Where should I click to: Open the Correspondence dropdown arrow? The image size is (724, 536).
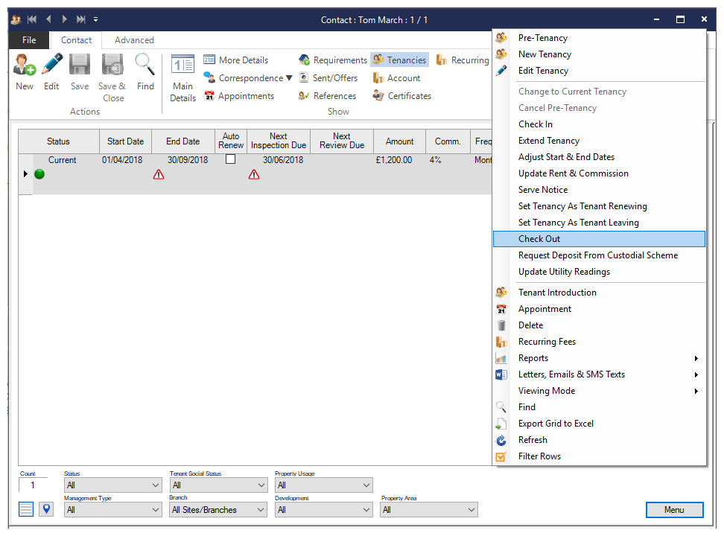pyautogui.click(x=289, y=78)
